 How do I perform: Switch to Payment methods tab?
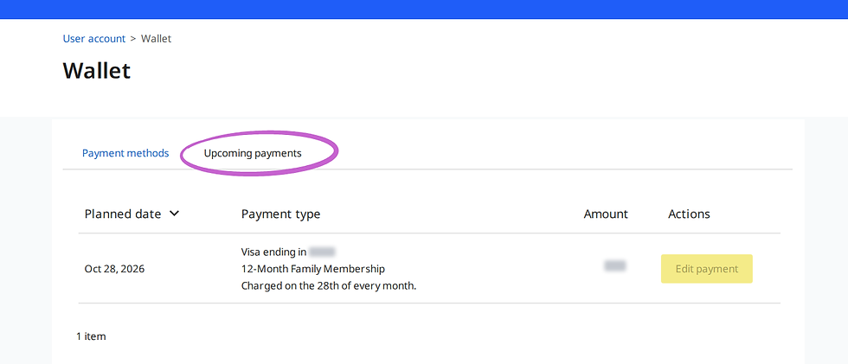pyautogui.click(x=125, y=153)
